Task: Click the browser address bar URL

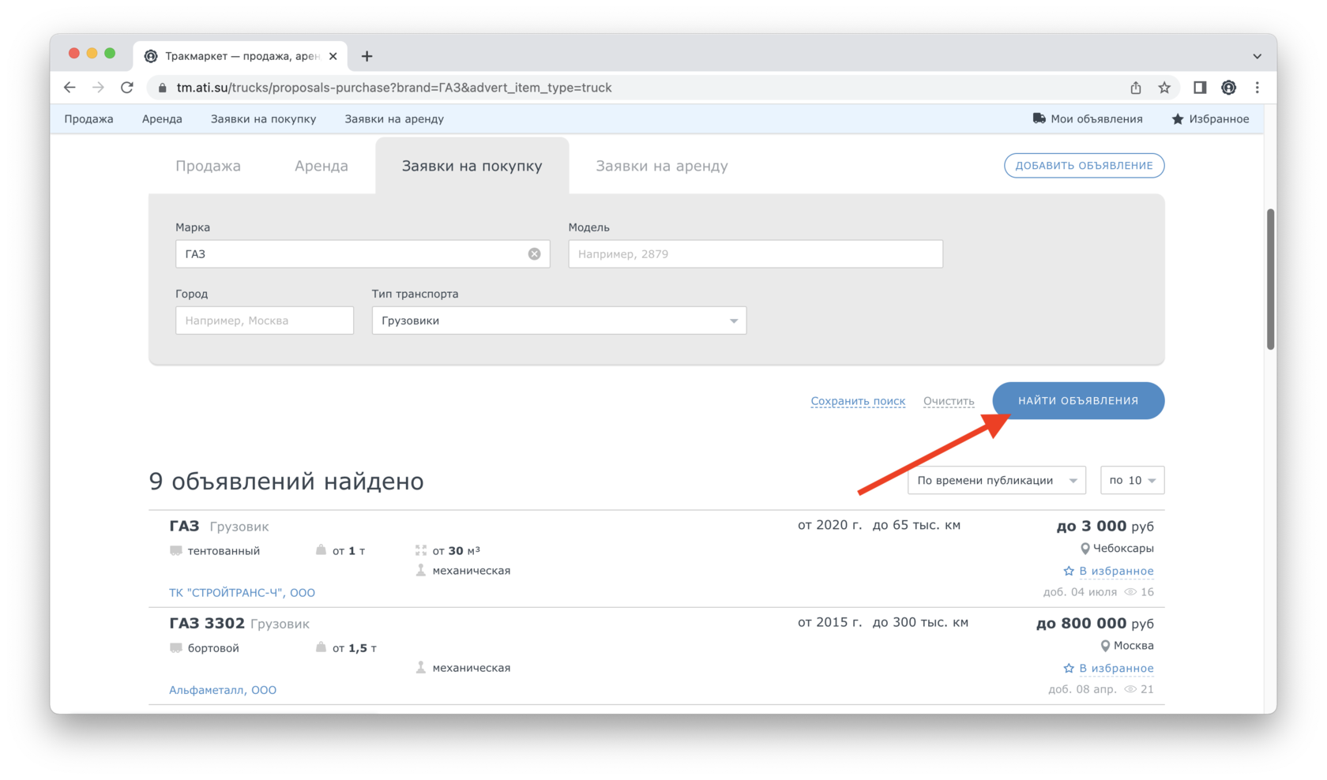Action: coord(394,88)
